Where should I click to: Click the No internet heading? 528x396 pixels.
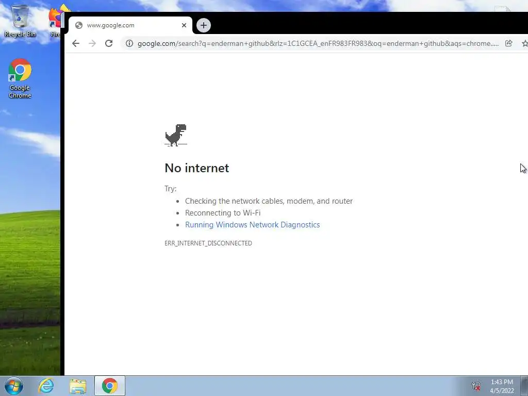[x=196, y=168]
